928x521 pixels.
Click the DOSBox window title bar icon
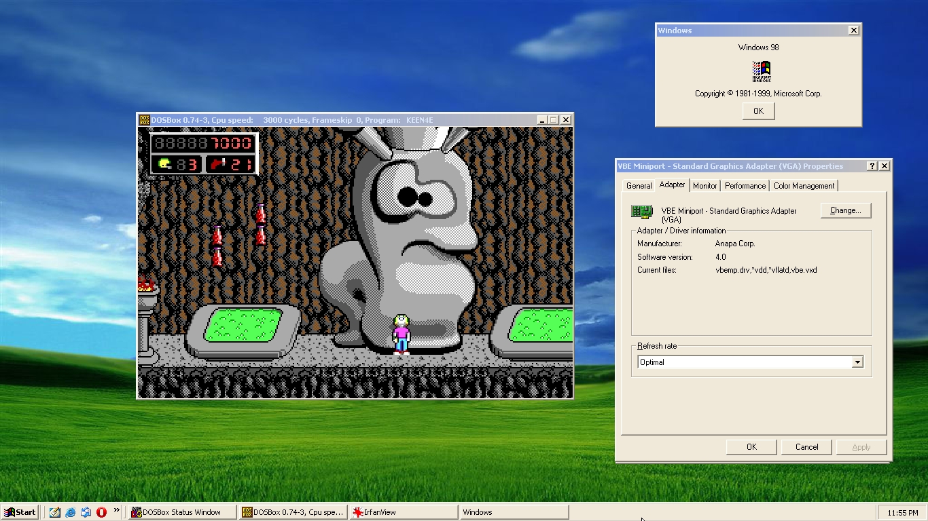[x=144, y=120]
